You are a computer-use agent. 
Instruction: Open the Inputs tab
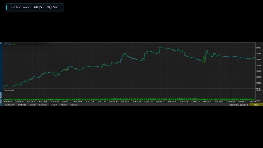pos(33,105)
